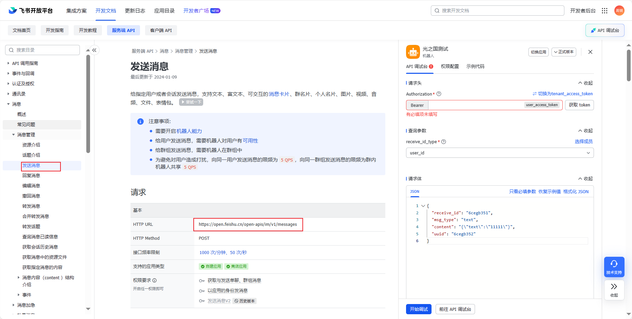Fold JSON line 1 chevron
The height and width of the screenshot is (319, 632).
click(x=423, y=206)
